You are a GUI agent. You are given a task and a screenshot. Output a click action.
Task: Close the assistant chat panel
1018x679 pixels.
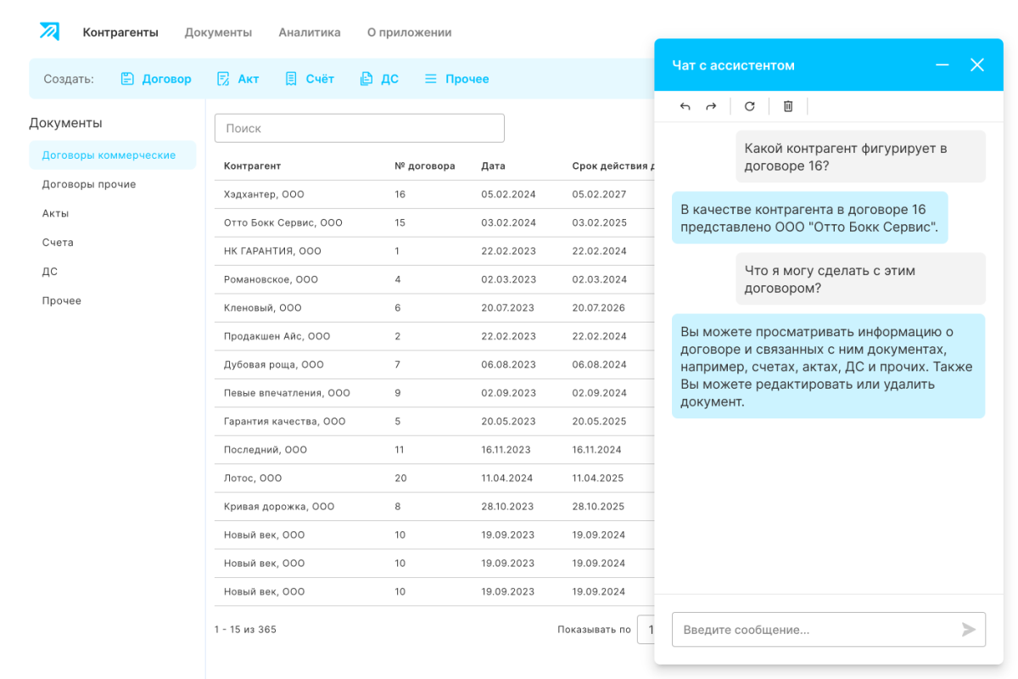click(x=977, y=65)
